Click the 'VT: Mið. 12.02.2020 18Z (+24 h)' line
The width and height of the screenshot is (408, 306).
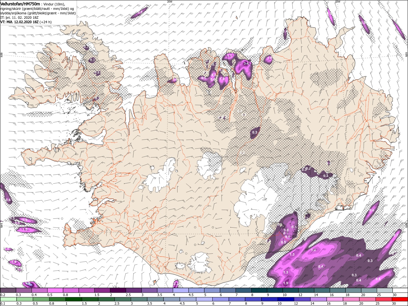click(x=26, y=22)
